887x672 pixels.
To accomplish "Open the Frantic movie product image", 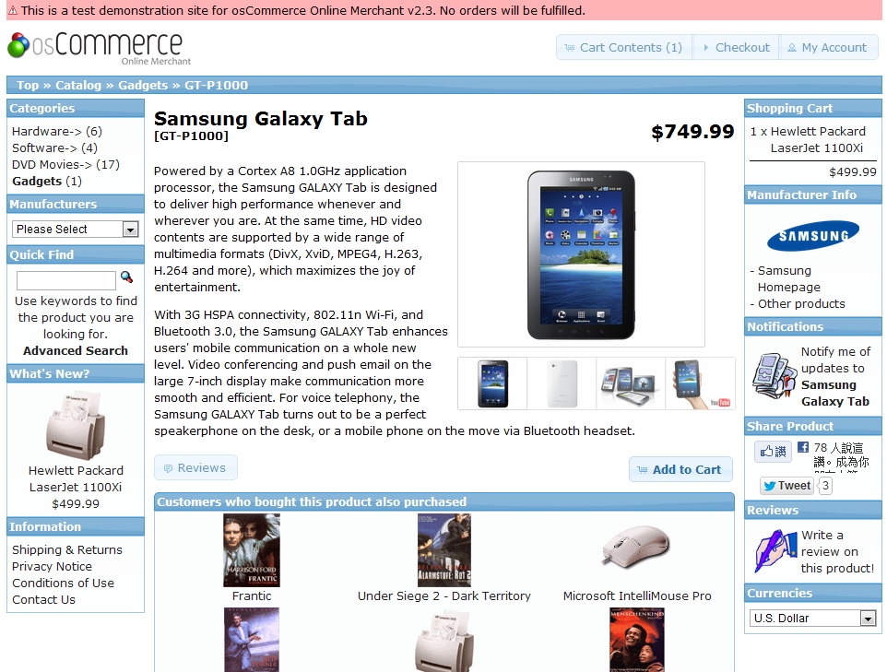I will pyautogui.click(x=252, y=550).
